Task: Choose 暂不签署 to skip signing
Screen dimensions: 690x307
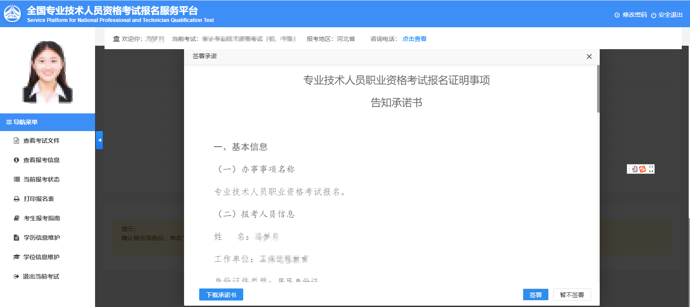Action: 571,295
